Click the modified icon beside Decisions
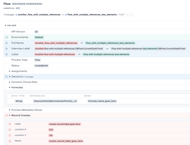Image resolution: width=190 pixels, height=145 pixels. point(7,77)
